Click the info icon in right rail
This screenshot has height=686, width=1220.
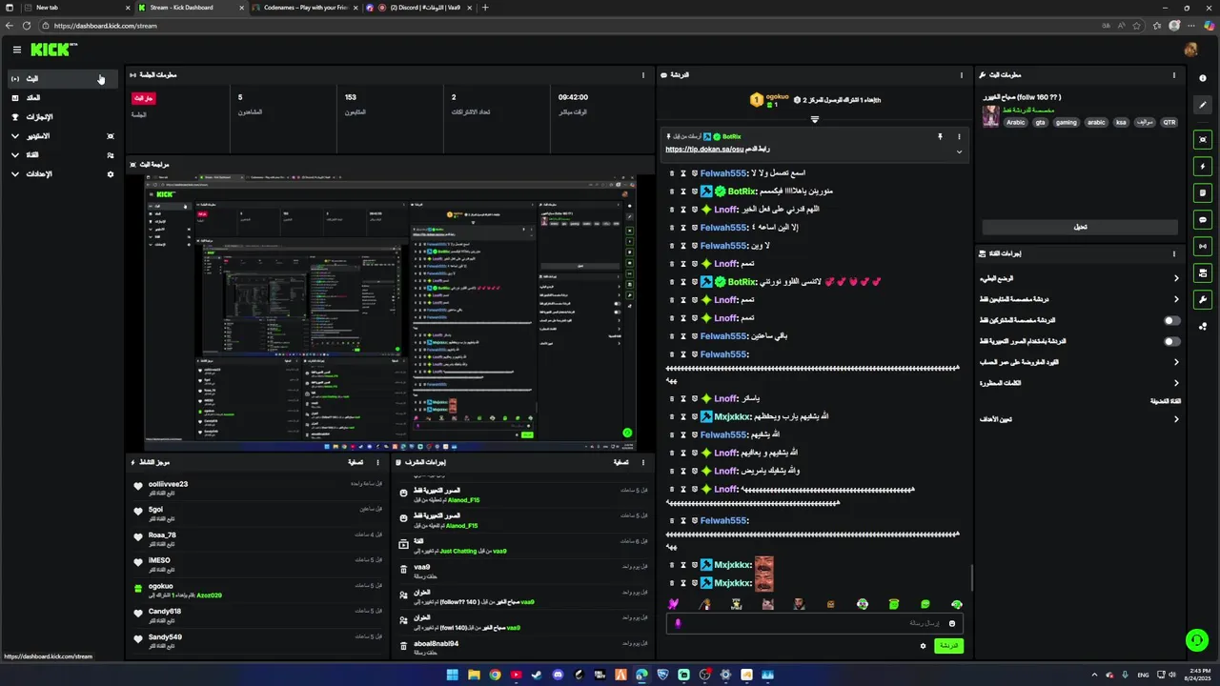tap(1203, 78)
